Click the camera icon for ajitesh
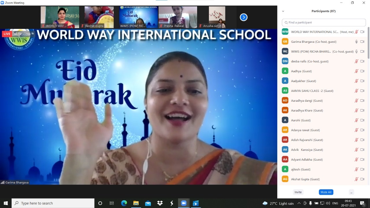370x208 pixels. pos(362,169)
